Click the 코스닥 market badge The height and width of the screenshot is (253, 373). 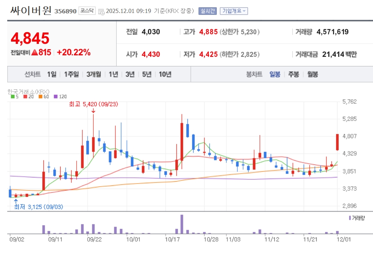[x=87, y=11]
